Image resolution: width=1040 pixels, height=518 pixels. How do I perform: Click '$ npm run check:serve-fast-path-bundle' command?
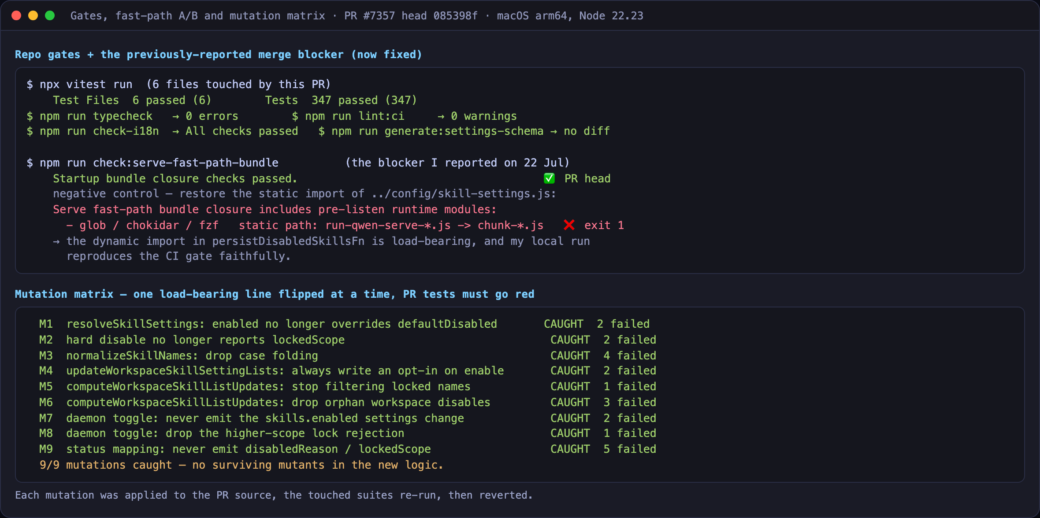click(152, 163)
